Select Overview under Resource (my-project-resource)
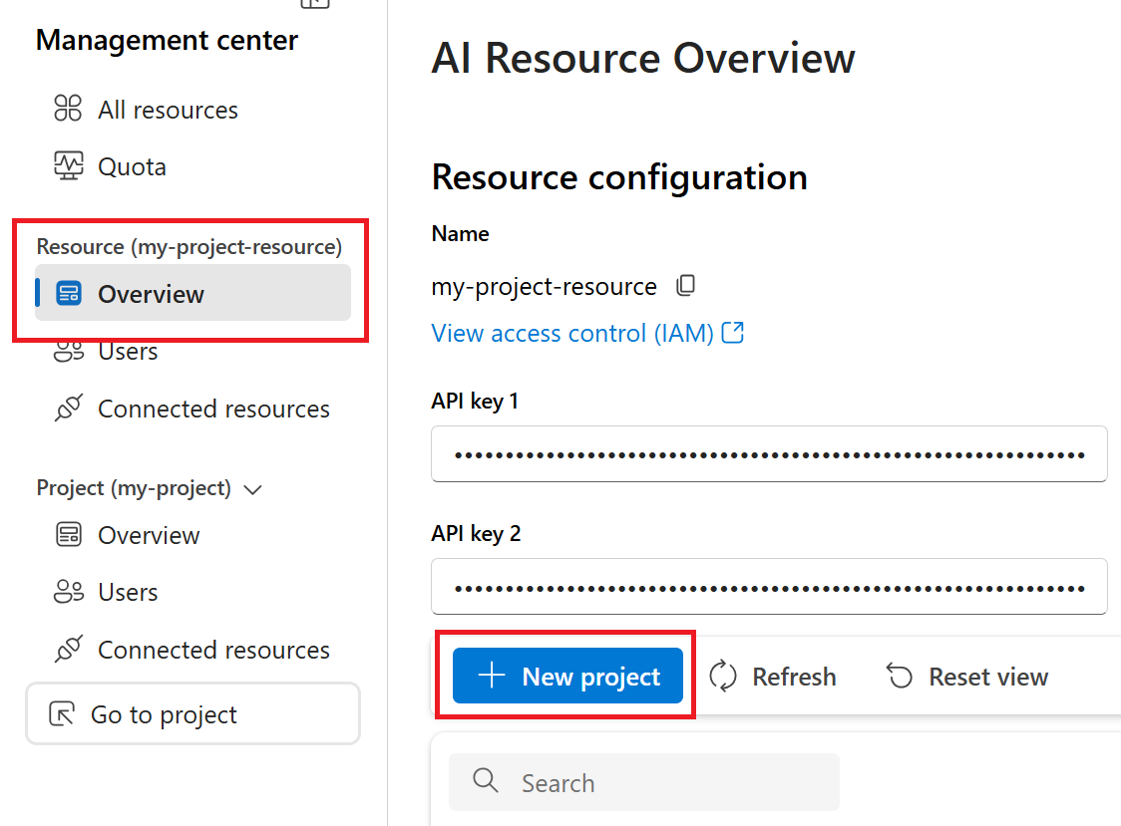Screen dimensions: 1121x826 tap(193, 293)
